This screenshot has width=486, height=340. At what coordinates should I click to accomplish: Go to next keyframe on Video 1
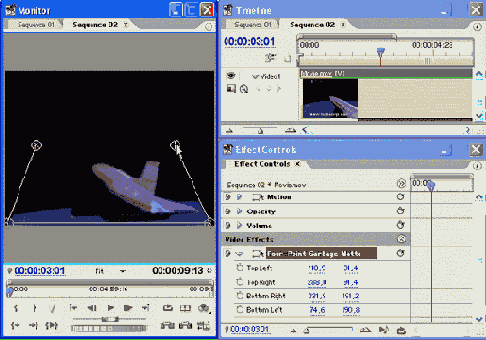pyautogui.click(x=278, y=89)
